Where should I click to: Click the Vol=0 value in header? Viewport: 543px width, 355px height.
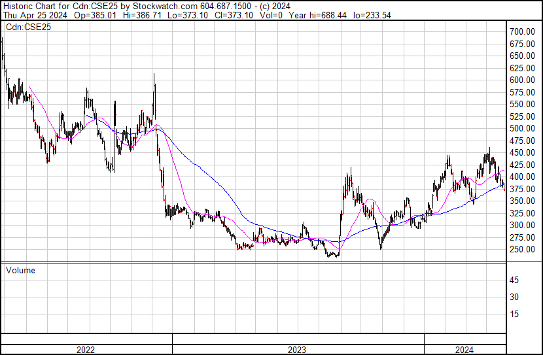pyautogui.click(x=264, y=15)
